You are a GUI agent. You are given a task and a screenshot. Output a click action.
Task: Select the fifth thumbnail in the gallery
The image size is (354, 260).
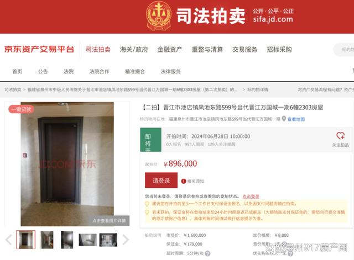click(x=108, y=240)
